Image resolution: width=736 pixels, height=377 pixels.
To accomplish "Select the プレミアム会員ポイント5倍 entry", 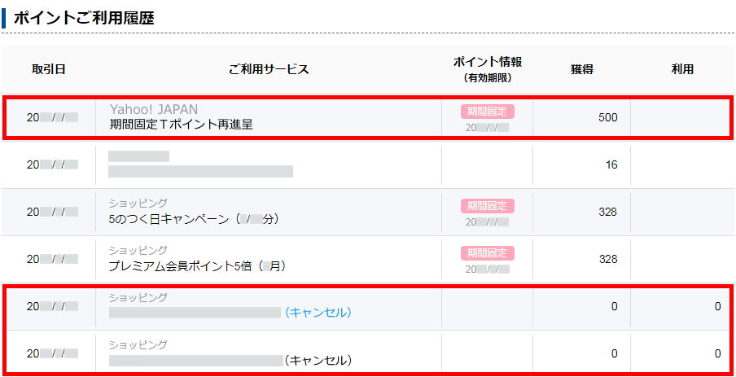I will pos(197,266).
